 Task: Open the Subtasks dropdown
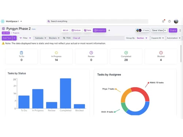[x=41, y=38]
